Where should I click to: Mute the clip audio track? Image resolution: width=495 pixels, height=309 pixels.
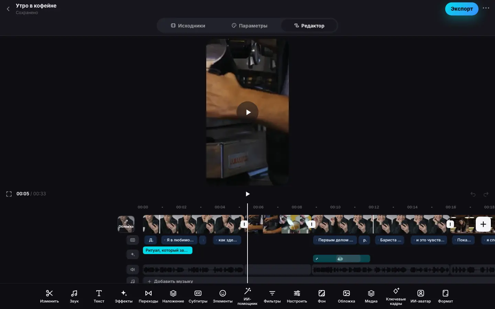pyautogui.click(x=133, y=270)
